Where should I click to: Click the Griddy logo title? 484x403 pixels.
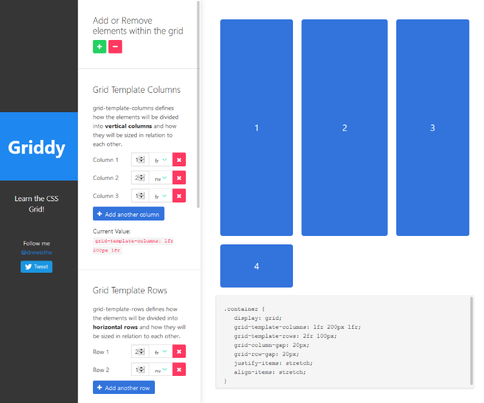click(37, 148)
